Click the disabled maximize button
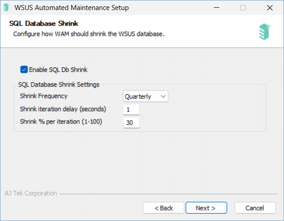Screen dimensions: 284x221 click(243, 8)
